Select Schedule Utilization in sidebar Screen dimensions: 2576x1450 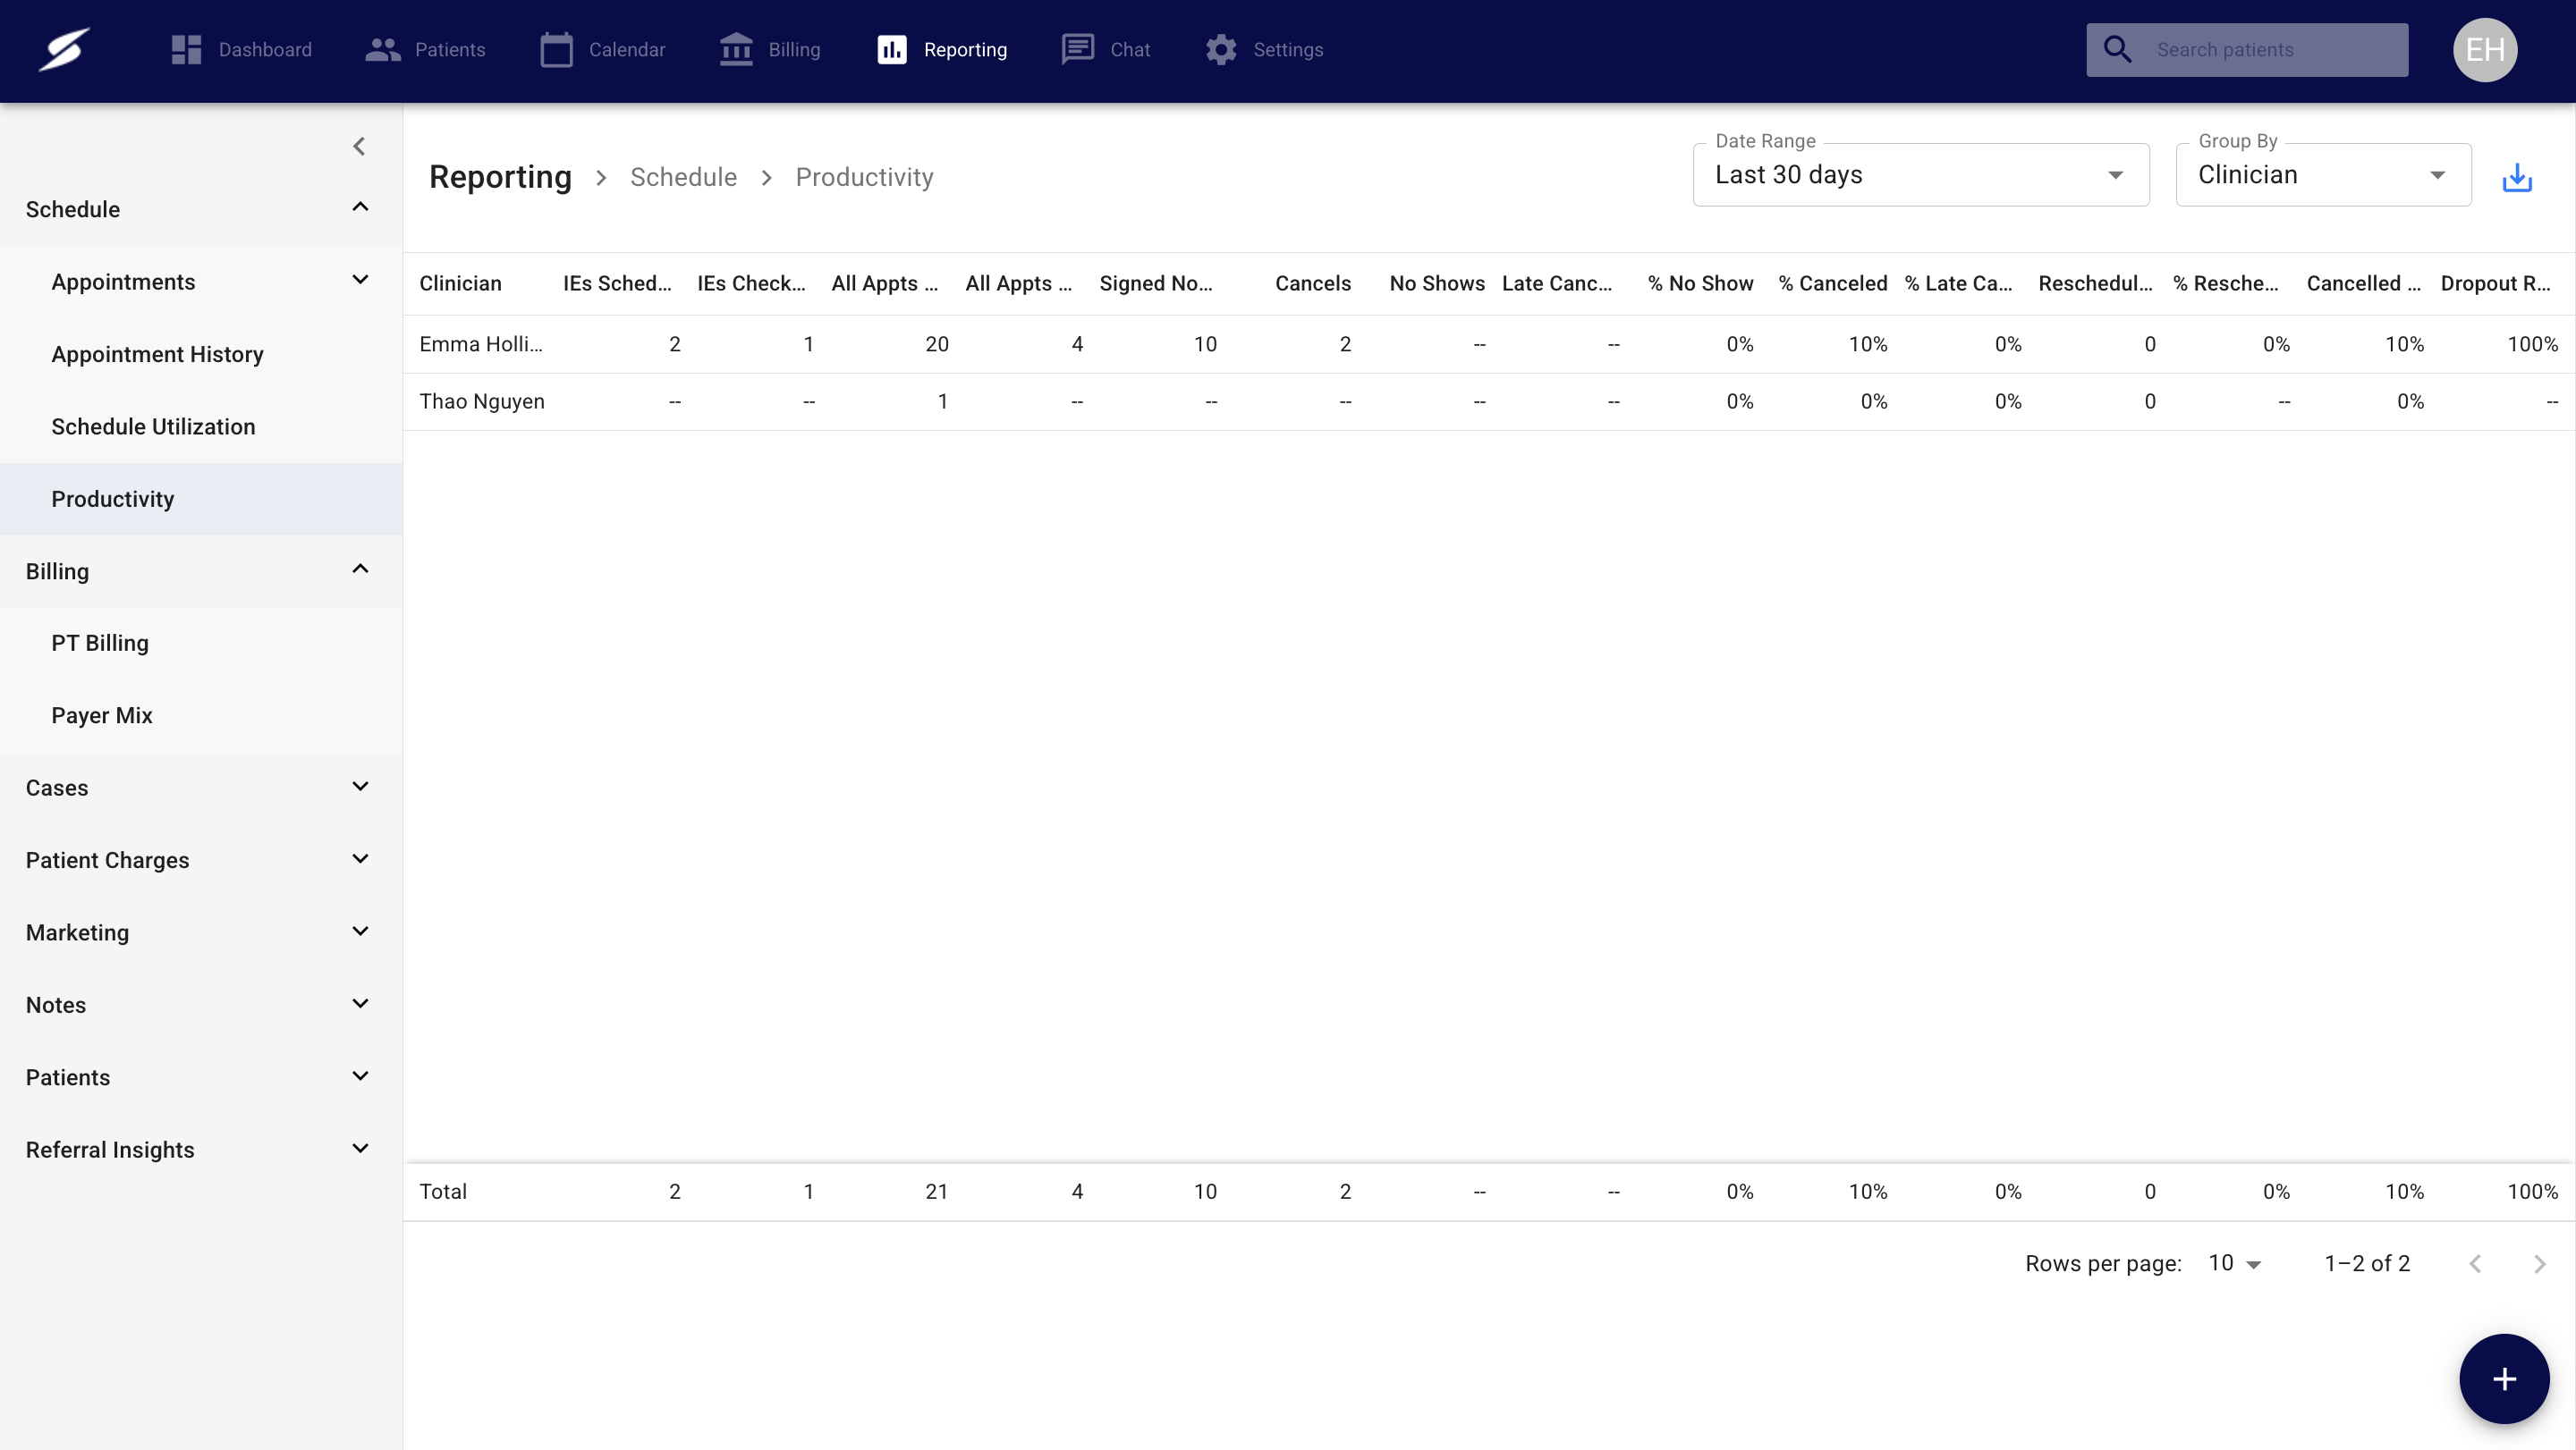tap(153, 426)
